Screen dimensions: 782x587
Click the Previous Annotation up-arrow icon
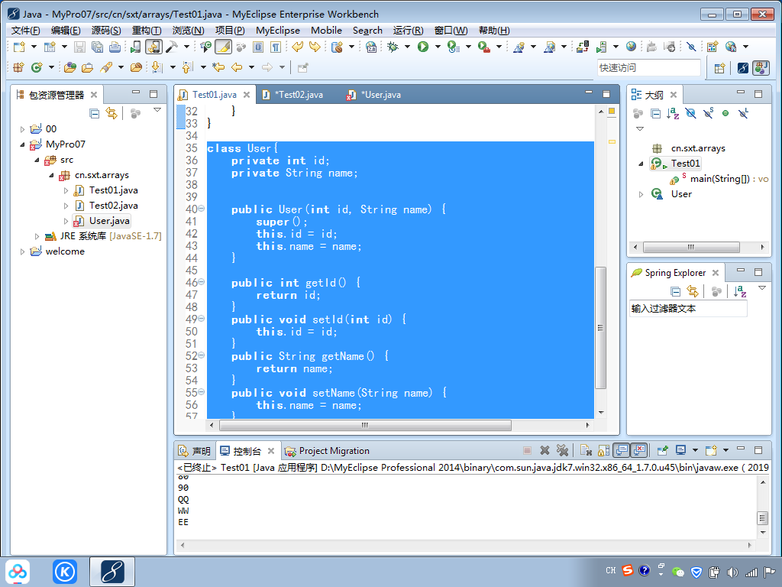click(188, 67)
